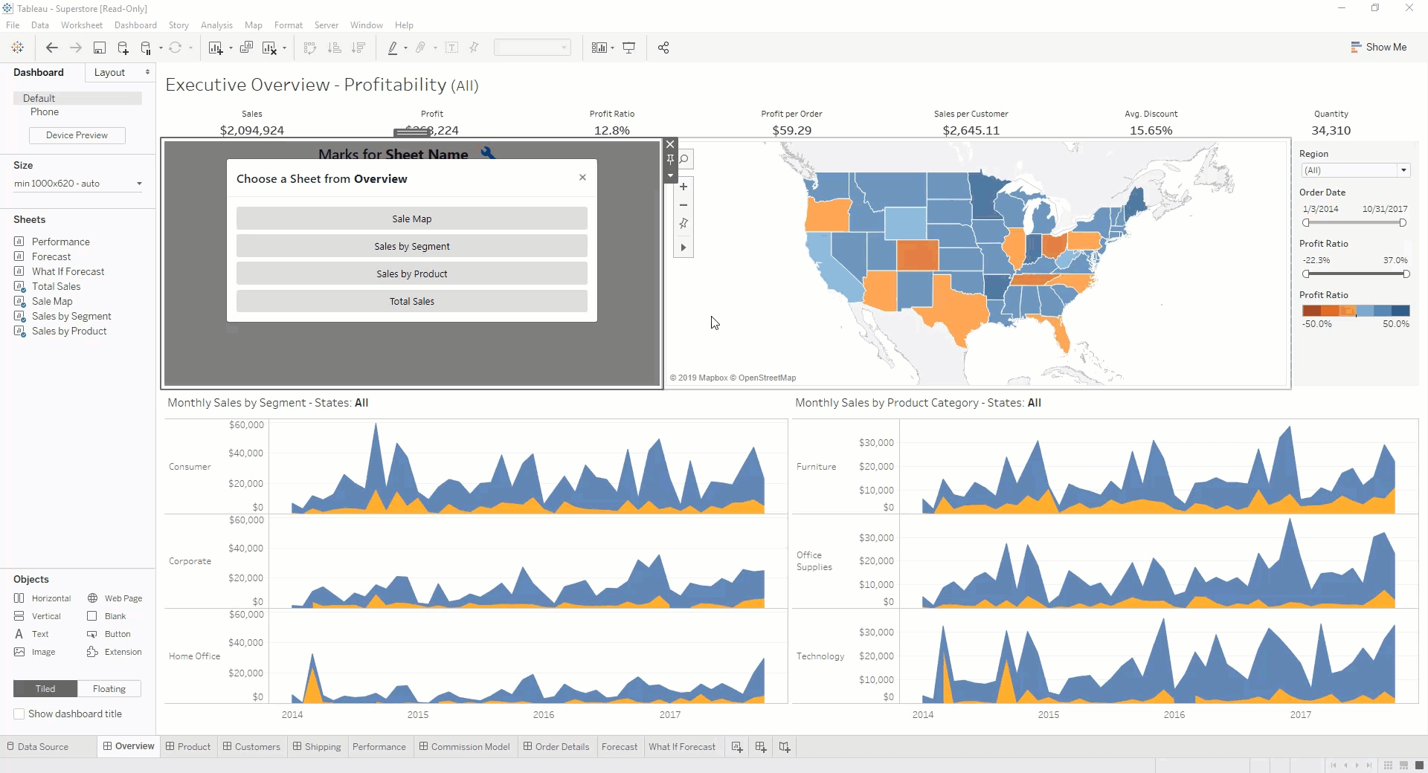
Task: Open Pause Auto Updates dropdown arrow
Action: 160,48
